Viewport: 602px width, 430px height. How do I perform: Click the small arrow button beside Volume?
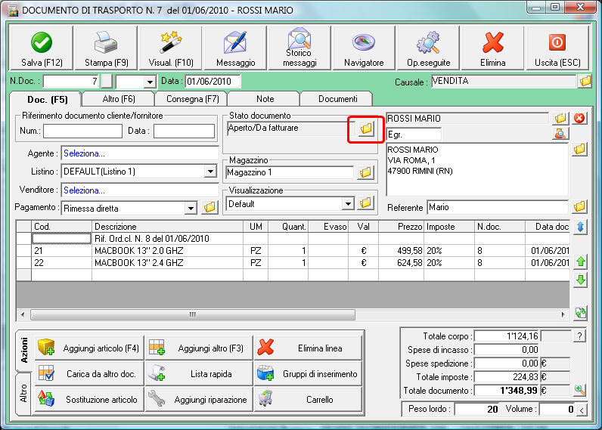[582, 410]
